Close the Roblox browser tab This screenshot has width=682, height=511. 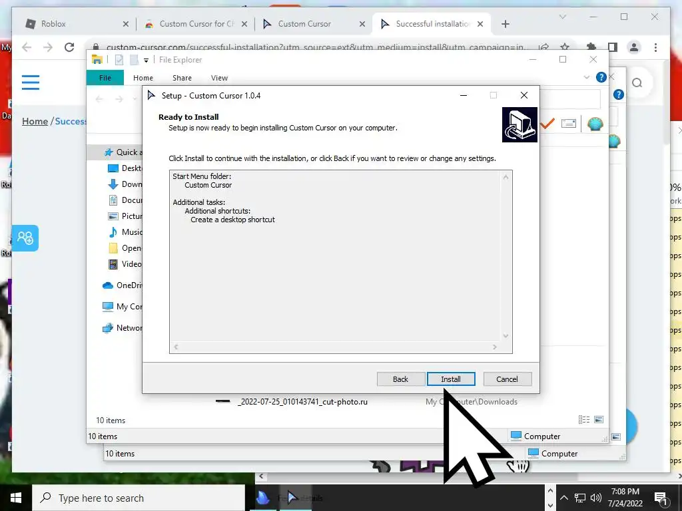click(x=126, y=24)
